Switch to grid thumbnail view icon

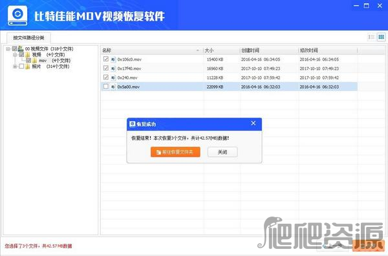coord(381,37)
